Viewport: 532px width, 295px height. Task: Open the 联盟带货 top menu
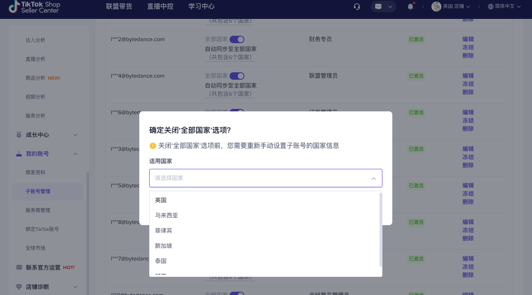point(119,7)
